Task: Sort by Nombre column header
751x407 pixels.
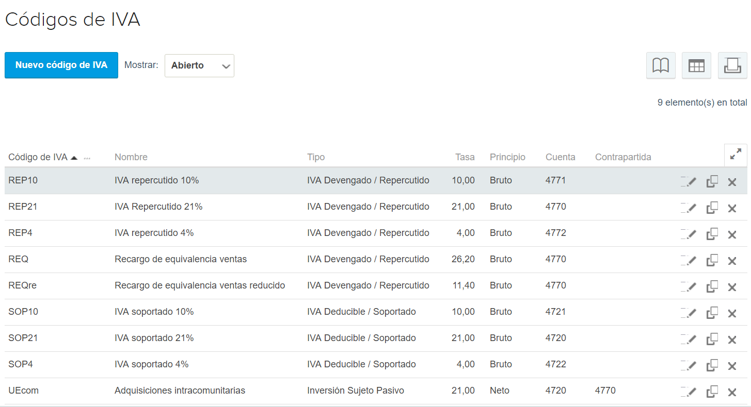Action: (131, 157)
